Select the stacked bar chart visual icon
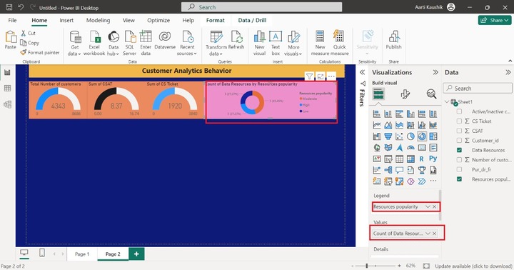Viewport: 514px width, 270px height. (377, 114)
